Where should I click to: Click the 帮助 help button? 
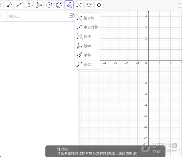(157, 151)
